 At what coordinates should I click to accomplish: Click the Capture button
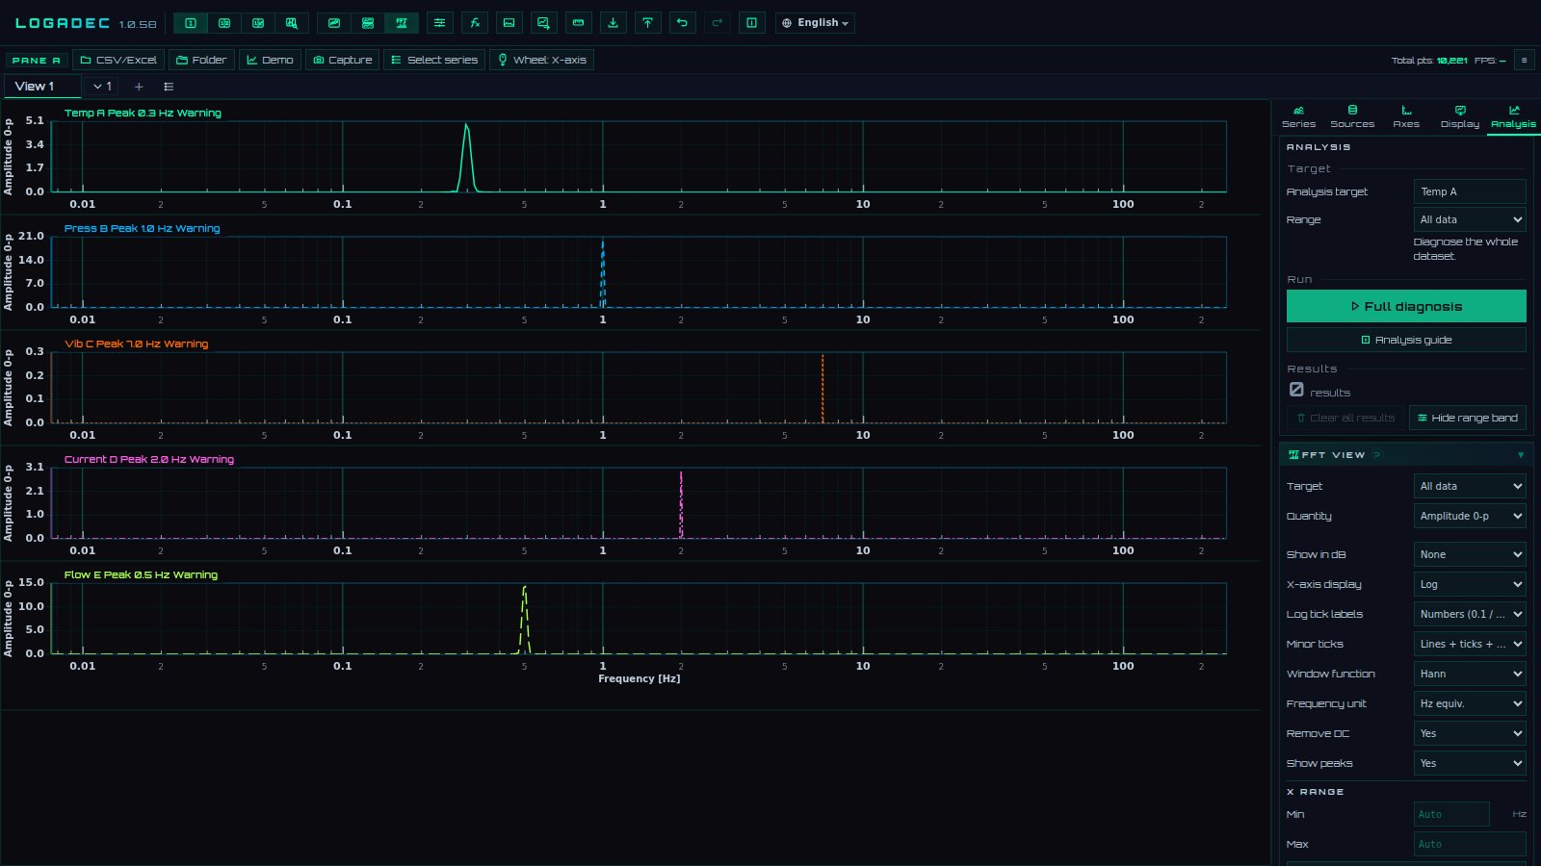pos(343,60)
